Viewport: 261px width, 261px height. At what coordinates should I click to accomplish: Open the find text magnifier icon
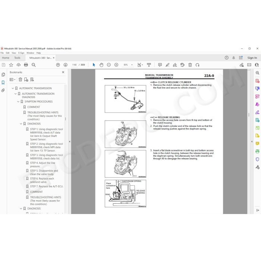coord(34,65)
